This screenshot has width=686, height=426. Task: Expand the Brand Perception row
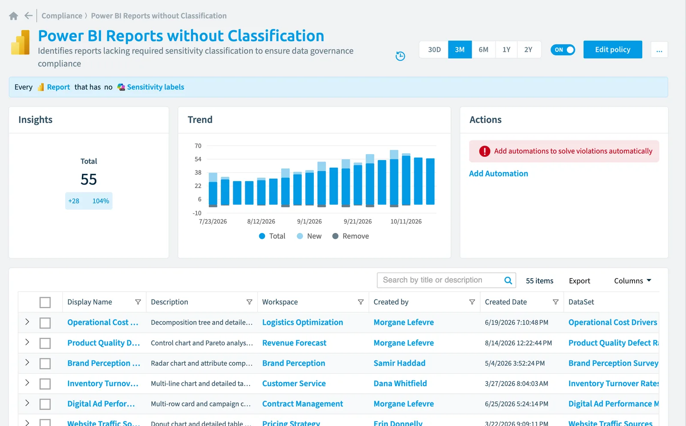point(27,363)
